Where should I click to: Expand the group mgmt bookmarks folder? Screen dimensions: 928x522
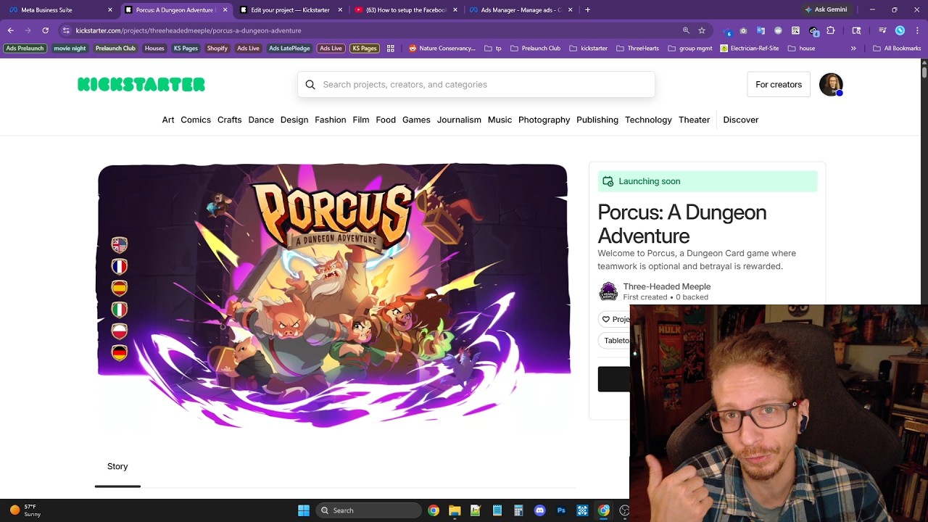tap(689, 49)
